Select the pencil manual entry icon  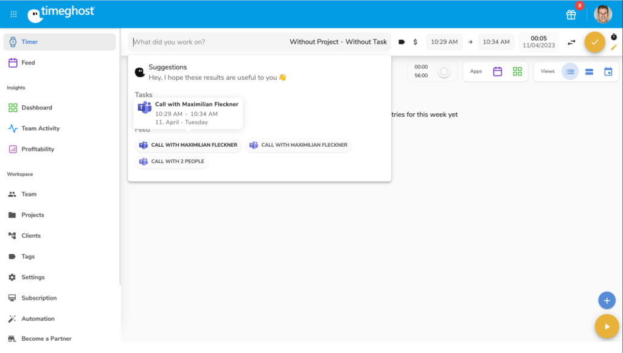coord(613,47)
